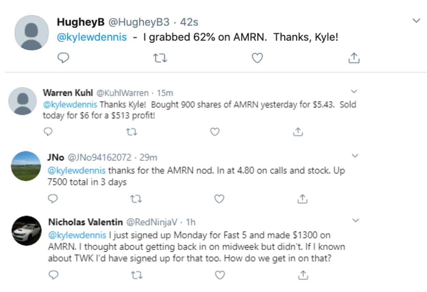Share JNo's tweet

(x=302, y=198)
